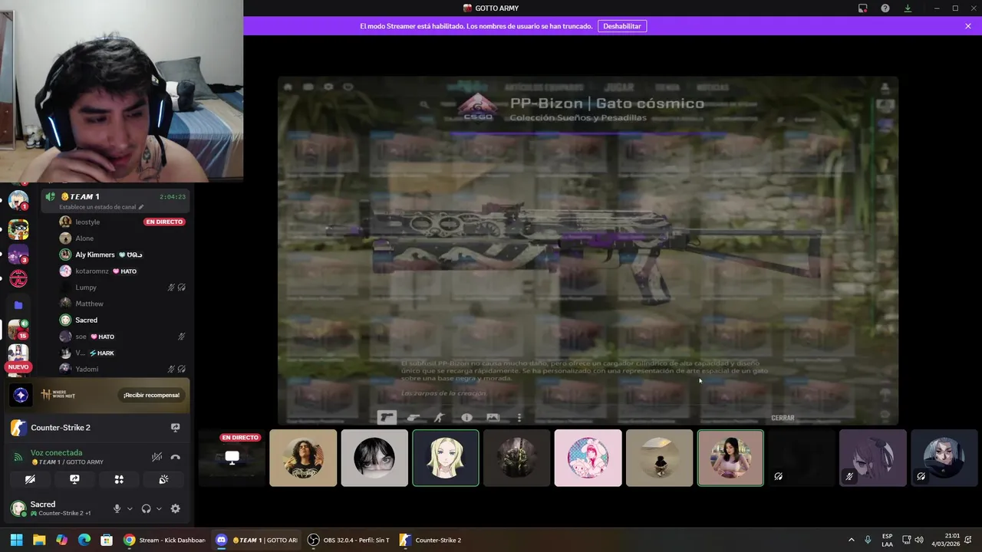
Task: Deafen audio with headphones icon
Action: pos(146,508)
